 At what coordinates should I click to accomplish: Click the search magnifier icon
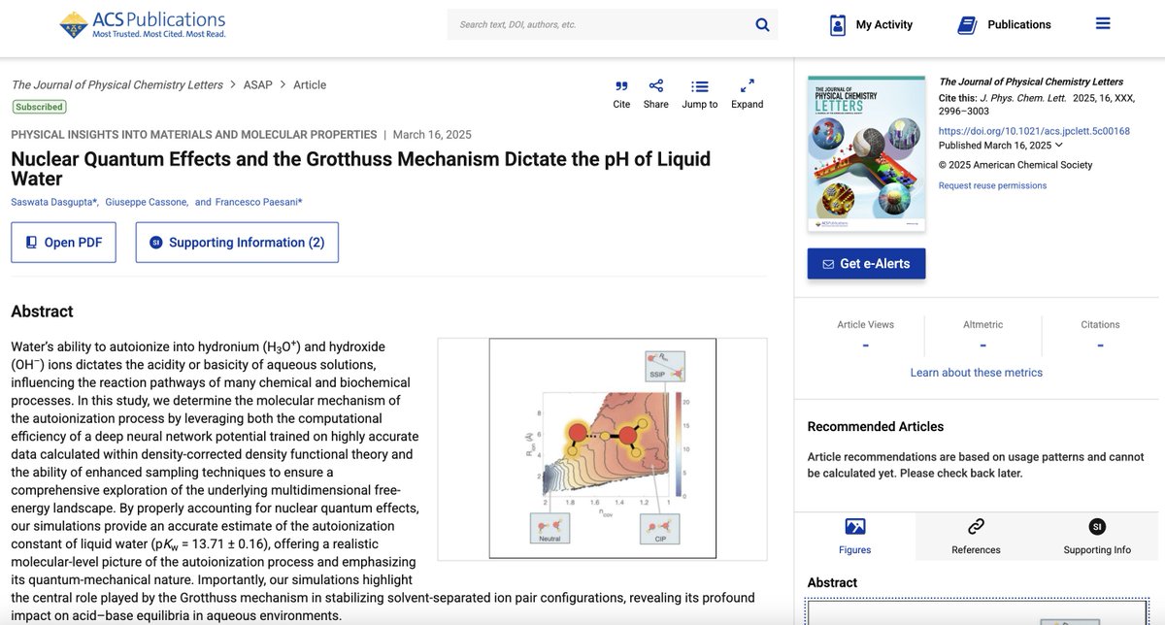[x=763, y=23]
